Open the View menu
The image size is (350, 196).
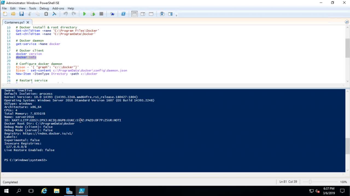pos(22,8)
